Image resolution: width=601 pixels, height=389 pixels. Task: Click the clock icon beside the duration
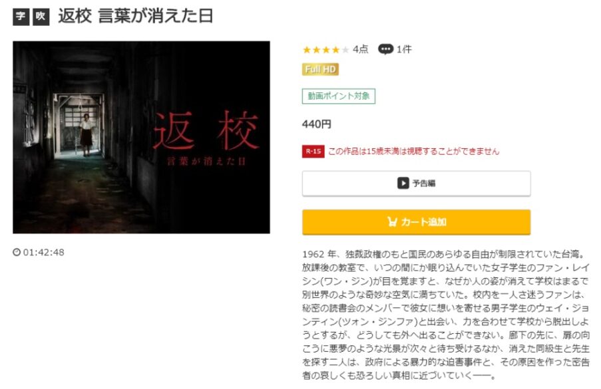tap(17, 252)
